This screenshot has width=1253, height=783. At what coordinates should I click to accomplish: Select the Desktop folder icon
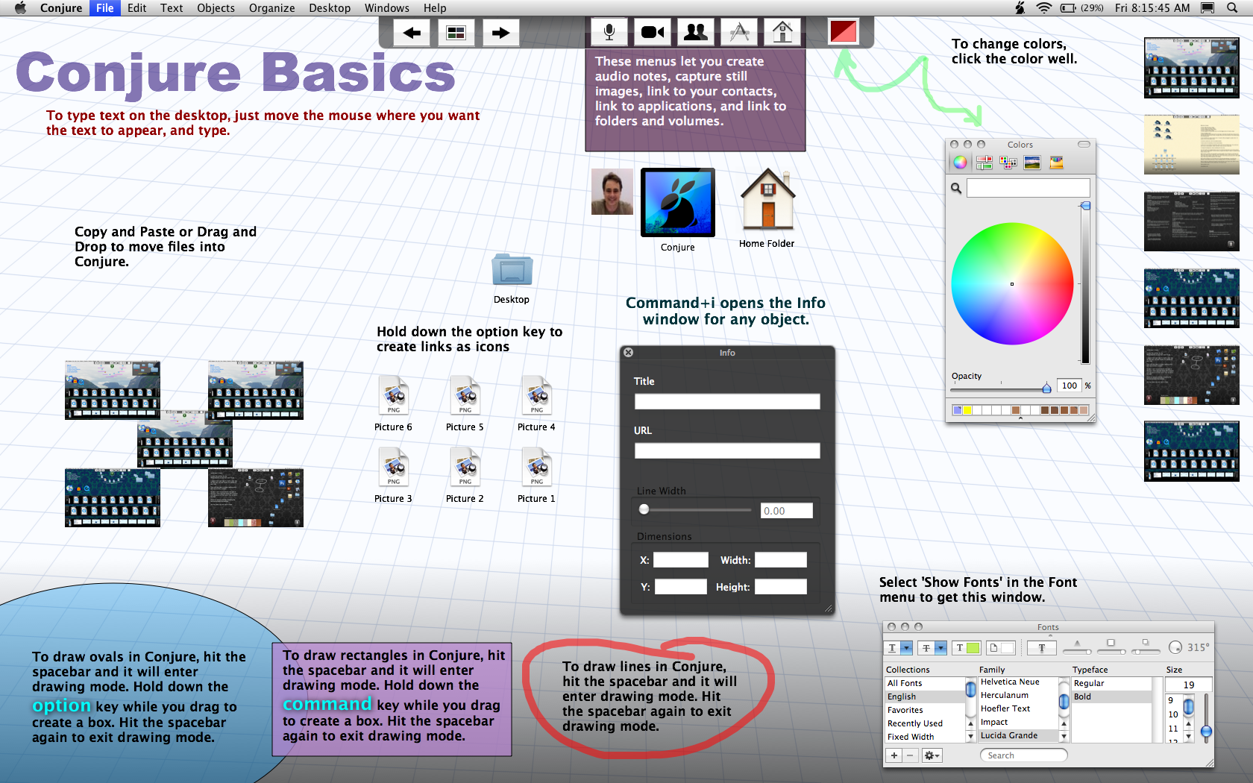[512, 269]
